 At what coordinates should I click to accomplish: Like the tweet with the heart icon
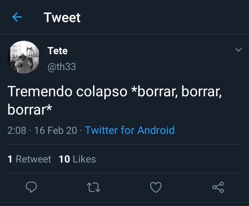(x=156, y=187)
